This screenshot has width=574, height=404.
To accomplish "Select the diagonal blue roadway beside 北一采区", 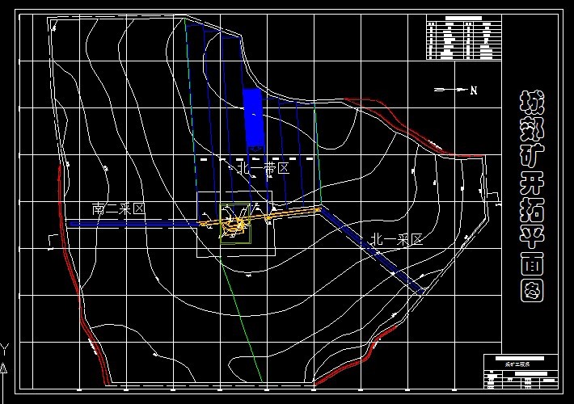I will pos(372,250).
